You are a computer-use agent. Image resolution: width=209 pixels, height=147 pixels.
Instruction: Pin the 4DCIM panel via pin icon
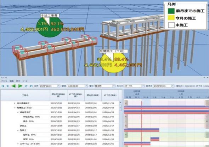click(x=204, y=77)
